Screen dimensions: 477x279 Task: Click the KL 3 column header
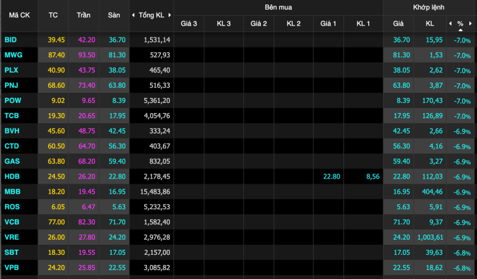pyautogui.click(x=224, y=24)
